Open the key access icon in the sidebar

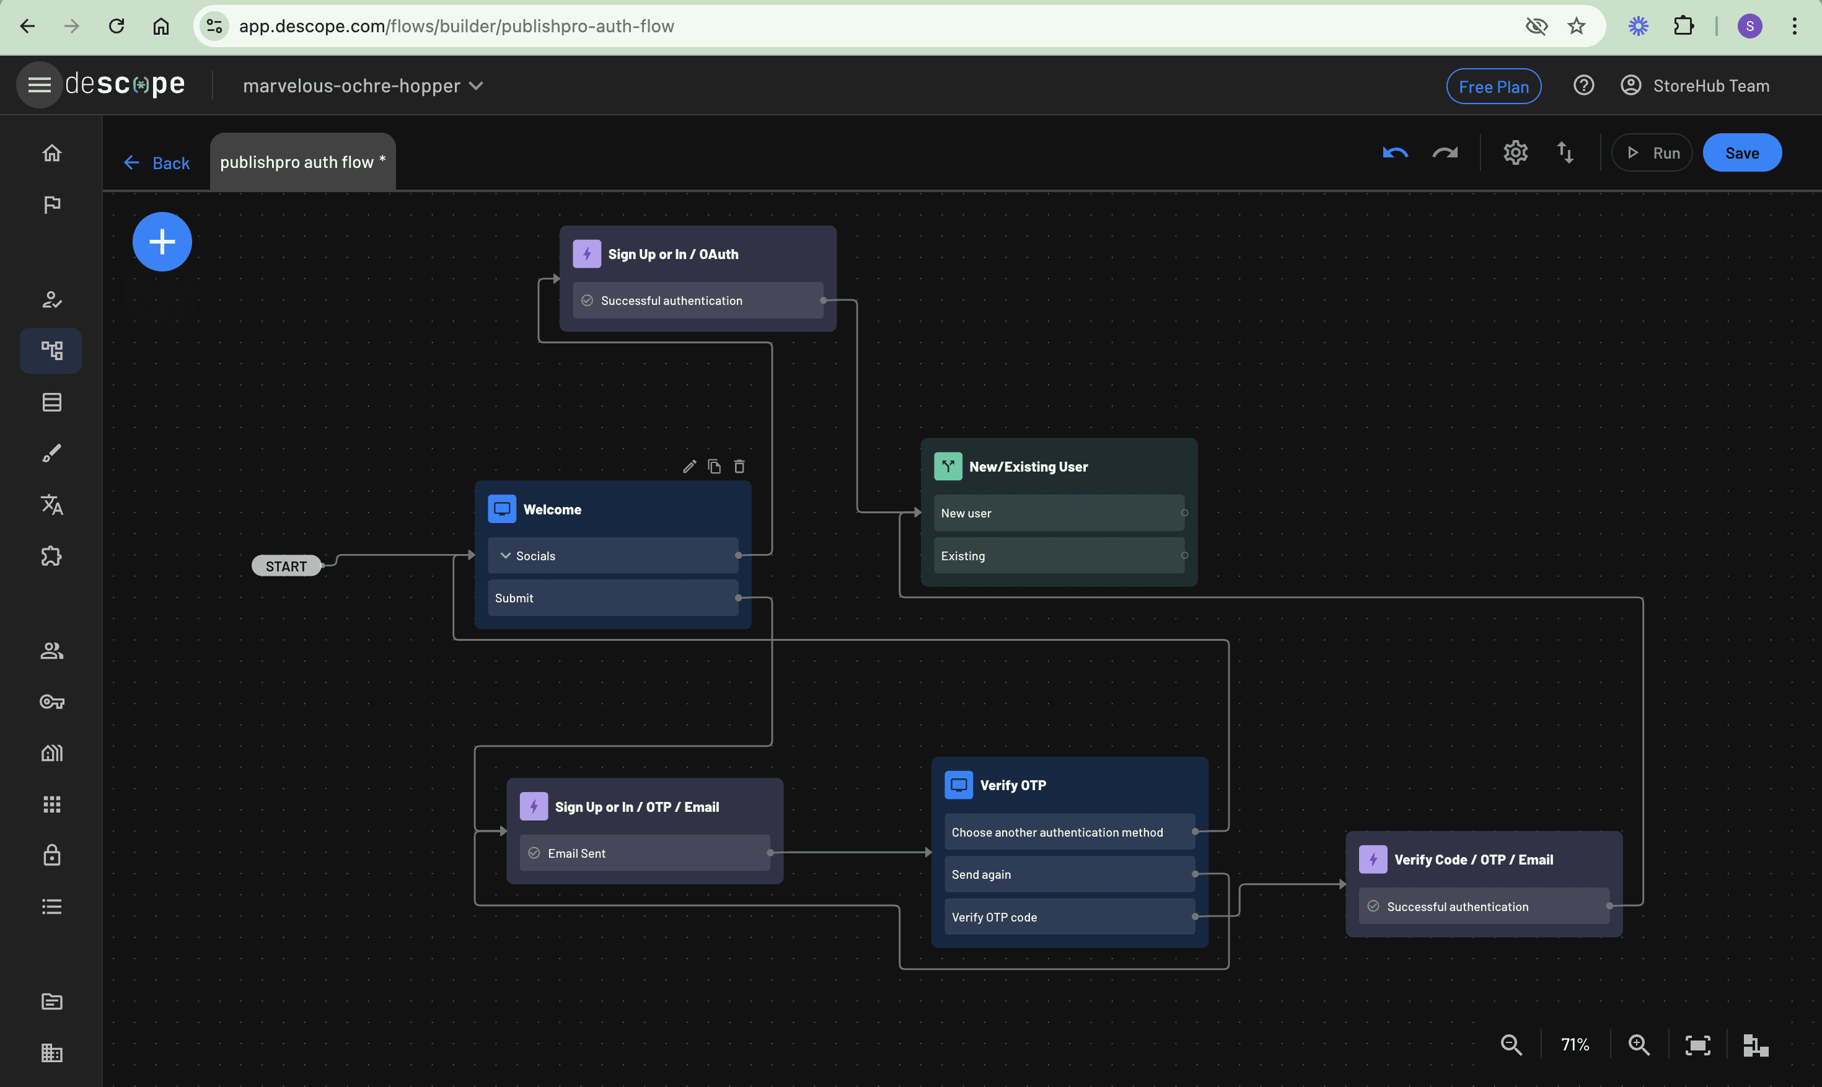pyautogui.click(x=52, y=702)
